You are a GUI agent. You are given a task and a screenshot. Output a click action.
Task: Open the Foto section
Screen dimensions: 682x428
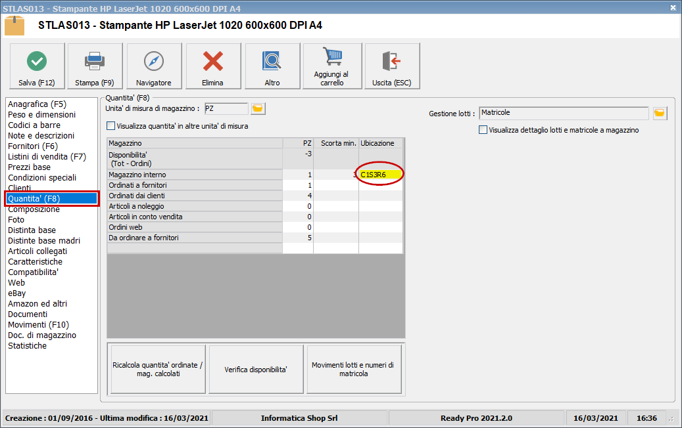tap(16, 220)
